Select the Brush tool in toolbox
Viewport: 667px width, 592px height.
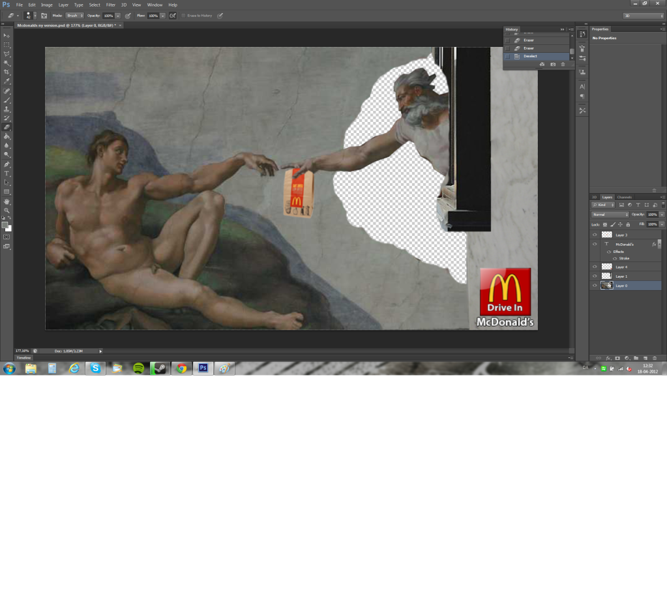[x=7, y=100]
